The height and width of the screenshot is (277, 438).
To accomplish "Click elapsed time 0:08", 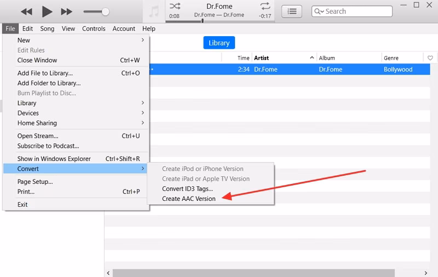I will point(174,16).
